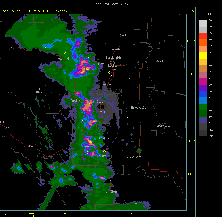The image size is (222, 217).
Task: Pick the purple legend swatch between 39 and 36
Action: pyautogui.click(x=202, y=88)
